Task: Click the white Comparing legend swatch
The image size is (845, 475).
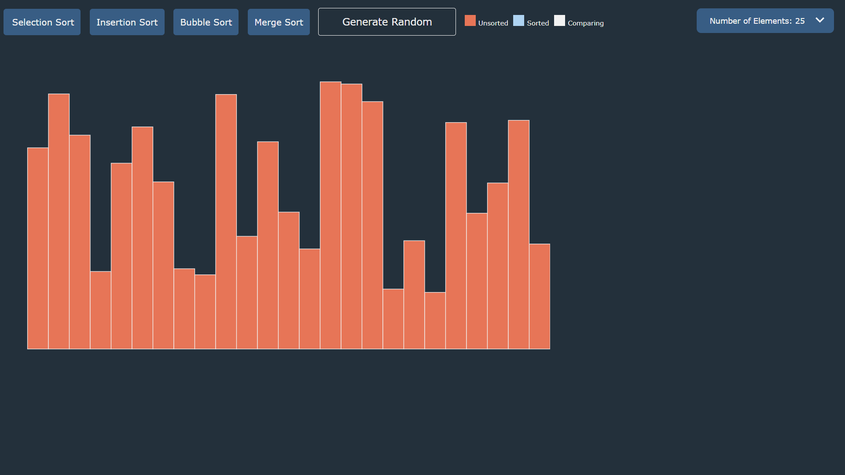Action: [x=559, y=20]
